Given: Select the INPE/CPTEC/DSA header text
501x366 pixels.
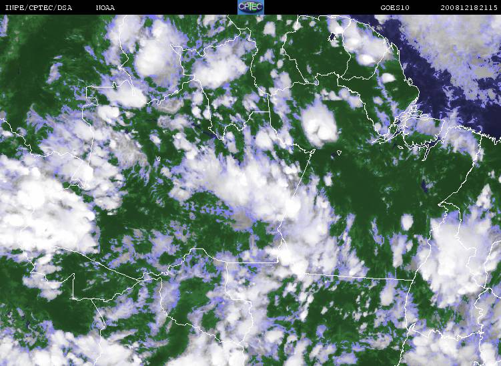Looking at the screenshot, I should pos(39,7).
